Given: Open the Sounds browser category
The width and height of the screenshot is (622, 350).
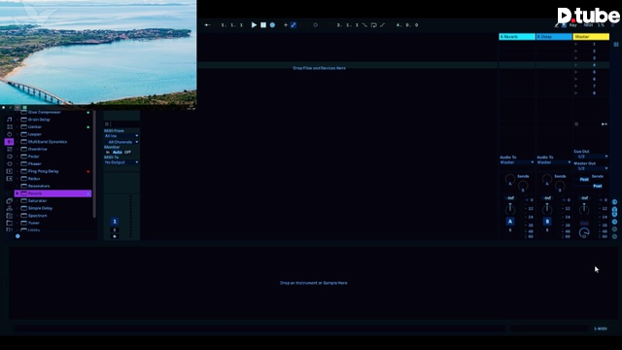Looking at the screenshot, I should pyautogui.click(x=9, y=119).
